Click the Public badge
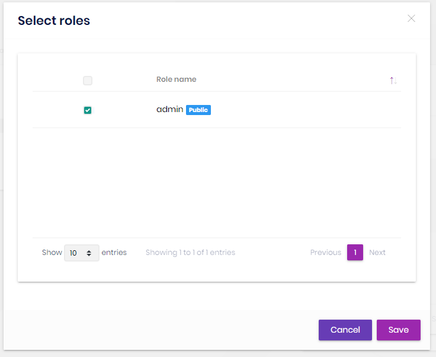Screen dimensions: 436x357 coord(198,110)
